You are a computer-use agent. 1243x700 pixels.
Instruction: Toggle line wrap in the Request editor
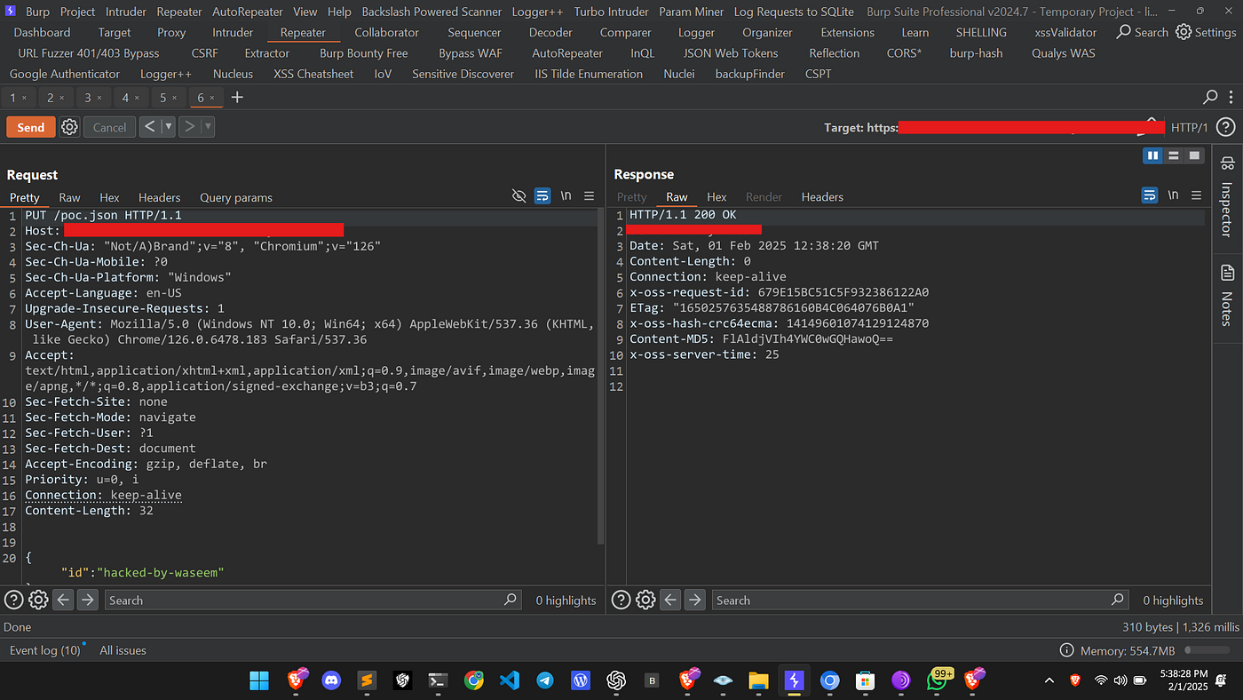pos(542,196)
